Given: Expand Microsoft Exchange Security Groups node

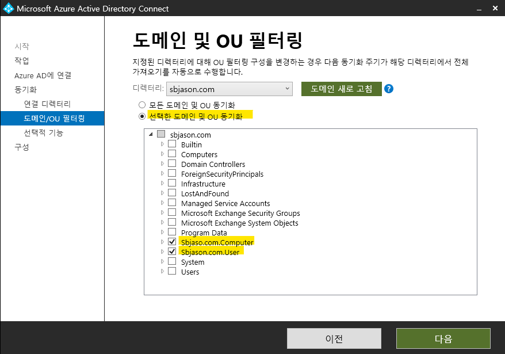Looking at the screenshot, I should (x=162, y=212).
